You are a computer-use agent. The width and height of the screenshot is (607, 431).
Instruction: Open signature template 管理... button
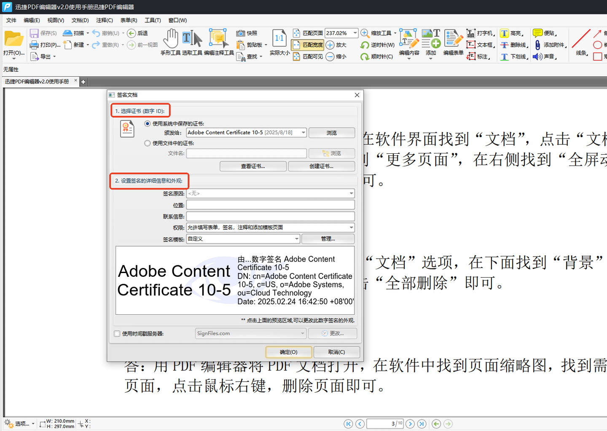click(328, 239)
